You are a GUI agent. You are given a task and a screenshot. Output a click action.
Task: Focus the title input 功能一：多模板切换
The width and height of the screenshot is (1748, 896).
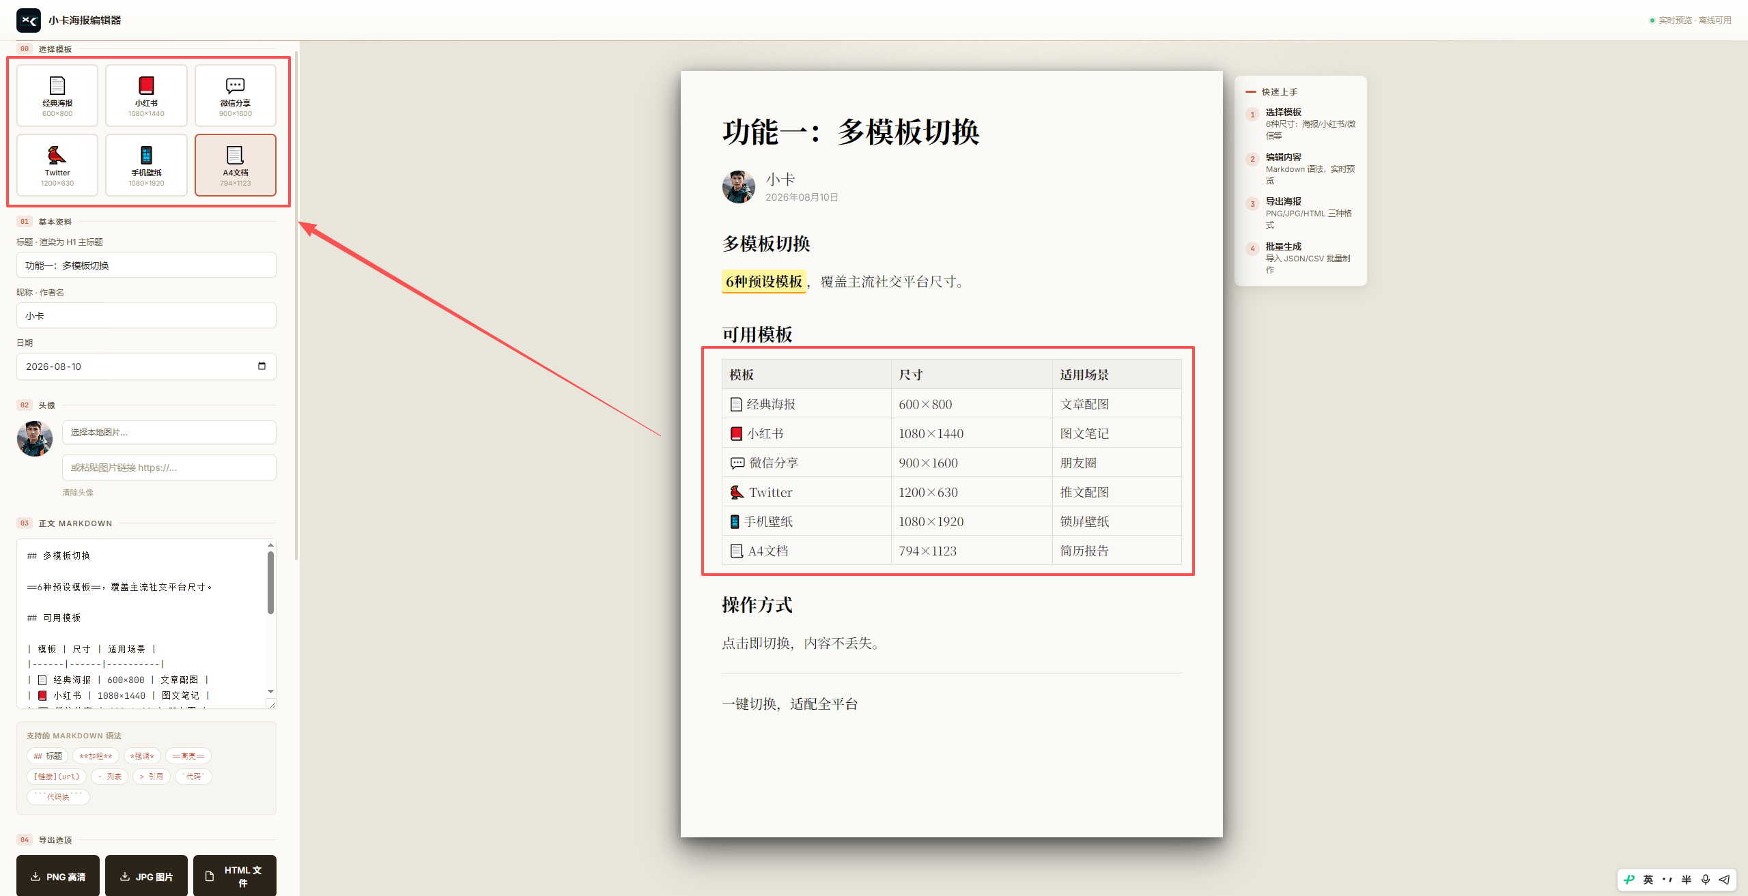[x=146, y=265]
